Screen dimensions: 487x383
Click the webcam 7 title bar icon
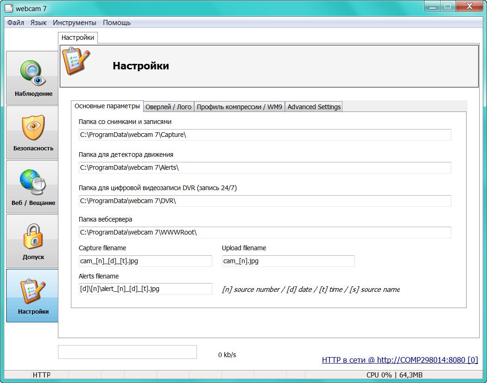point(8,8)
